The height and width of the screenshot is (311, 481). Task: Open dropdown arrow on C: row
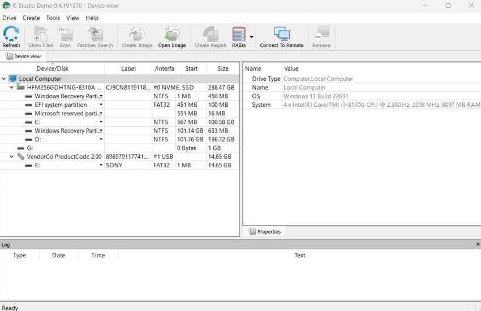coord(101,122)
